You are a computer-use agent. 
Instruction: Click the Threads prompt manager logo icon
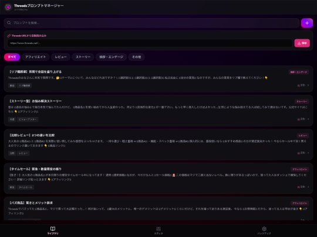pos(8,7)
